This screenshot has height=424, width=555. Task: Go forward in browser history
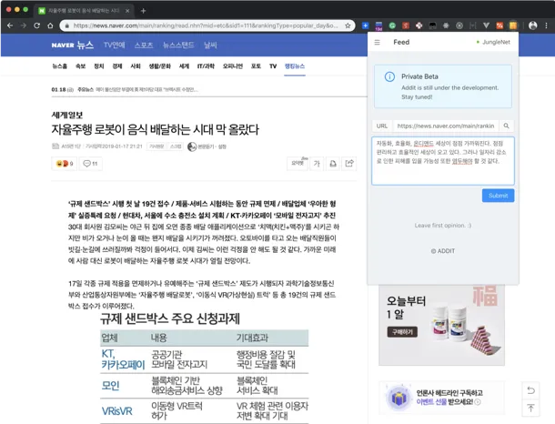24,25
